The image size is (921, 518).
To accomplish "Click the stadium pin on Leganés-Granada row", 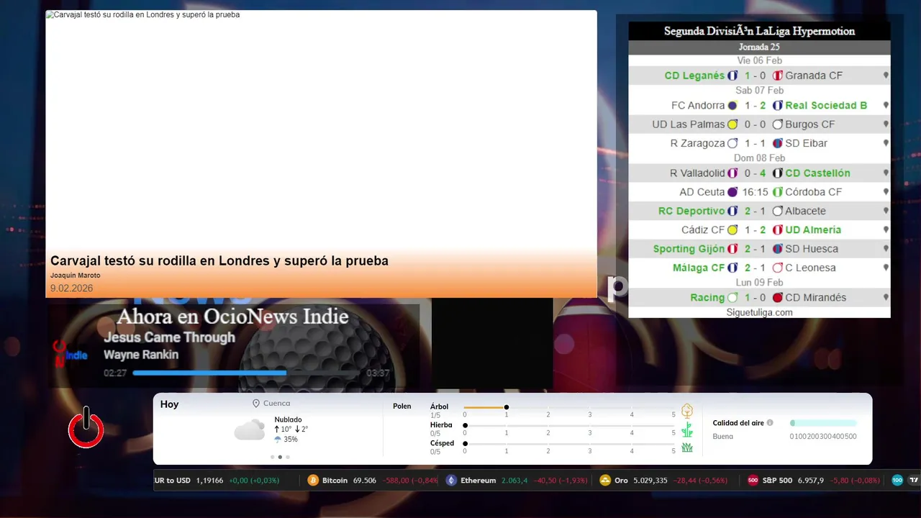I will 886,76.
